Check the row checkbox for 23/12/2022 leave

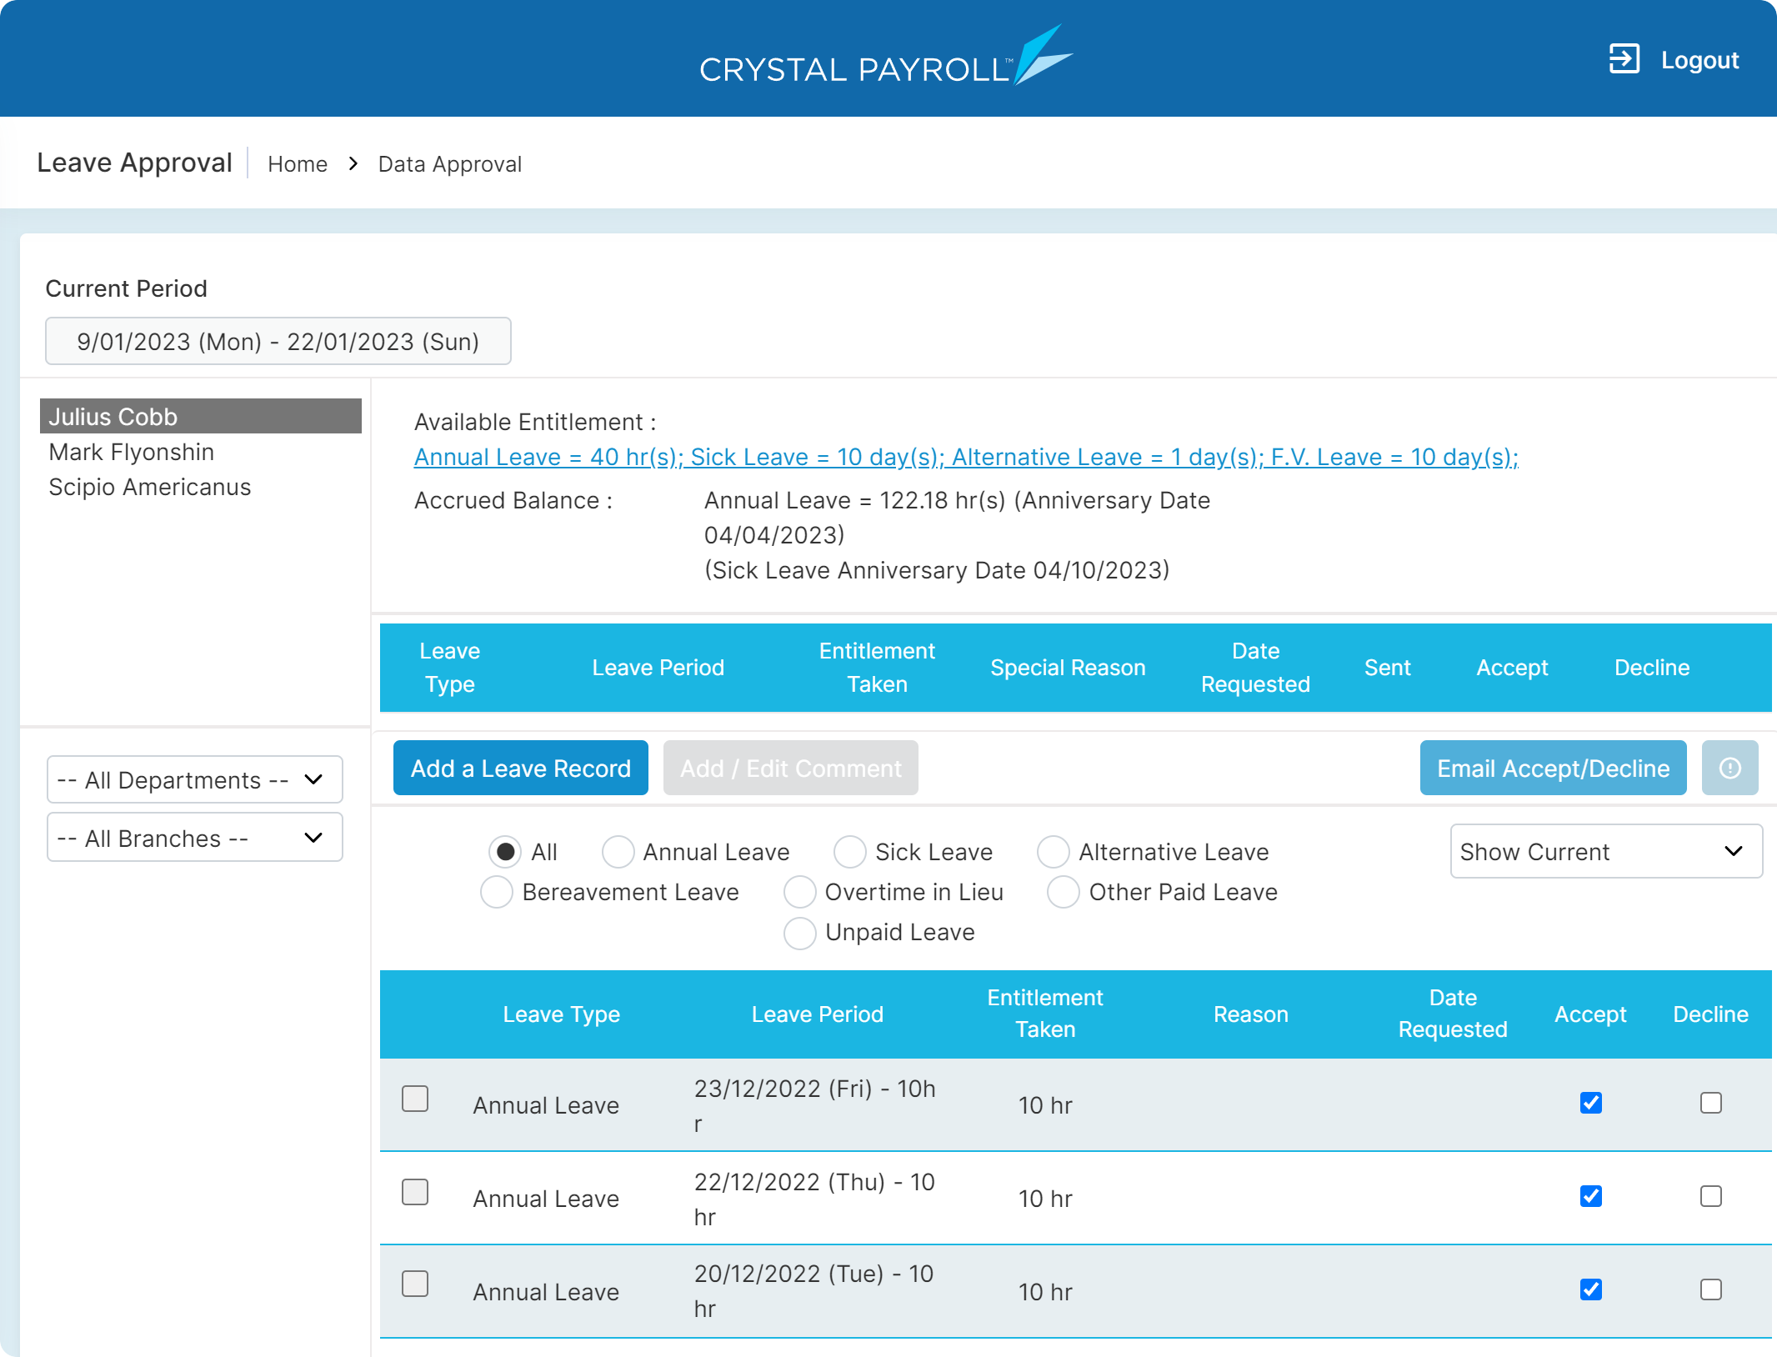[x=414, y=1099]
